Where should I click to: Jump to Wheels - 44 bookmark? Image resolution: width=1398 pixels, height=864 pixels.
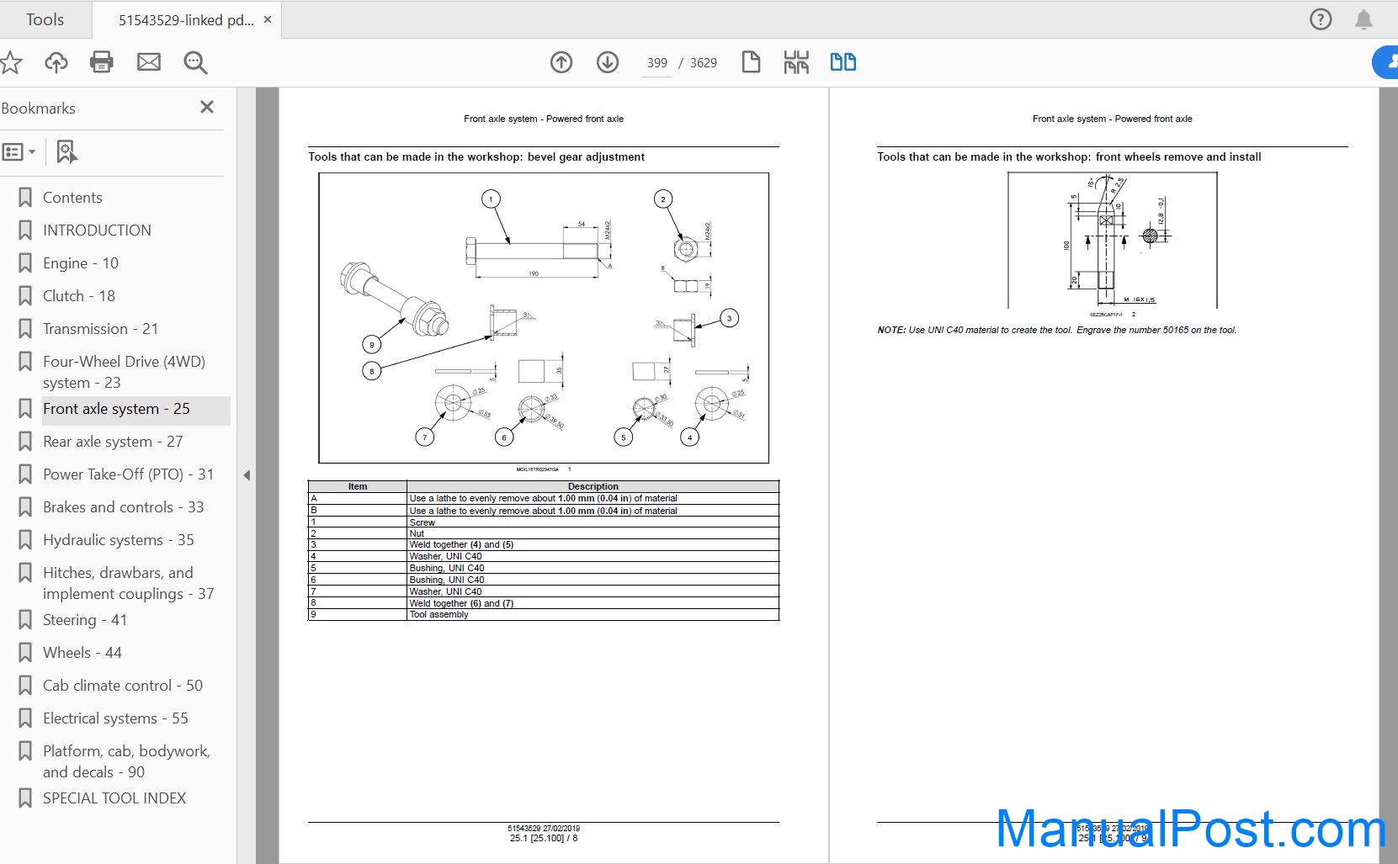coord(82,653)
